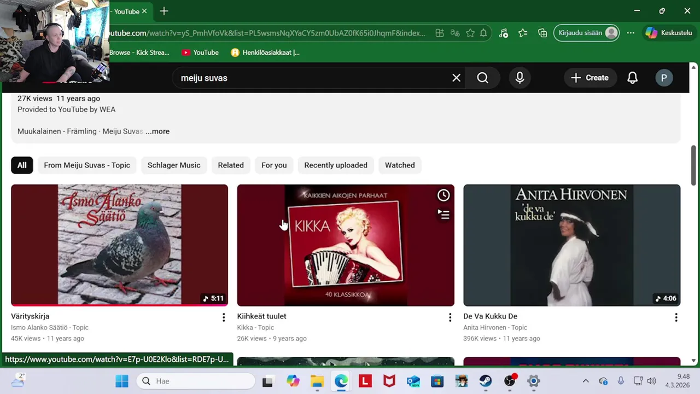The height and width of the screenshot is (394, 700).
Task: Open Copilot from the taskbar
Action: point(293,381)
